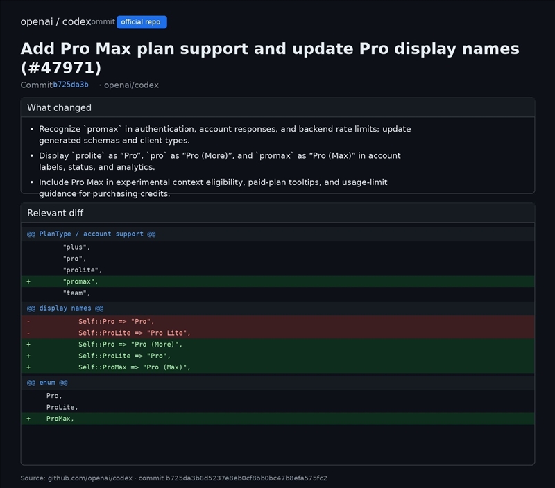555x488 pixels.
Task: Click the 'Relevant diff' section header
Action: click(277, 213)
